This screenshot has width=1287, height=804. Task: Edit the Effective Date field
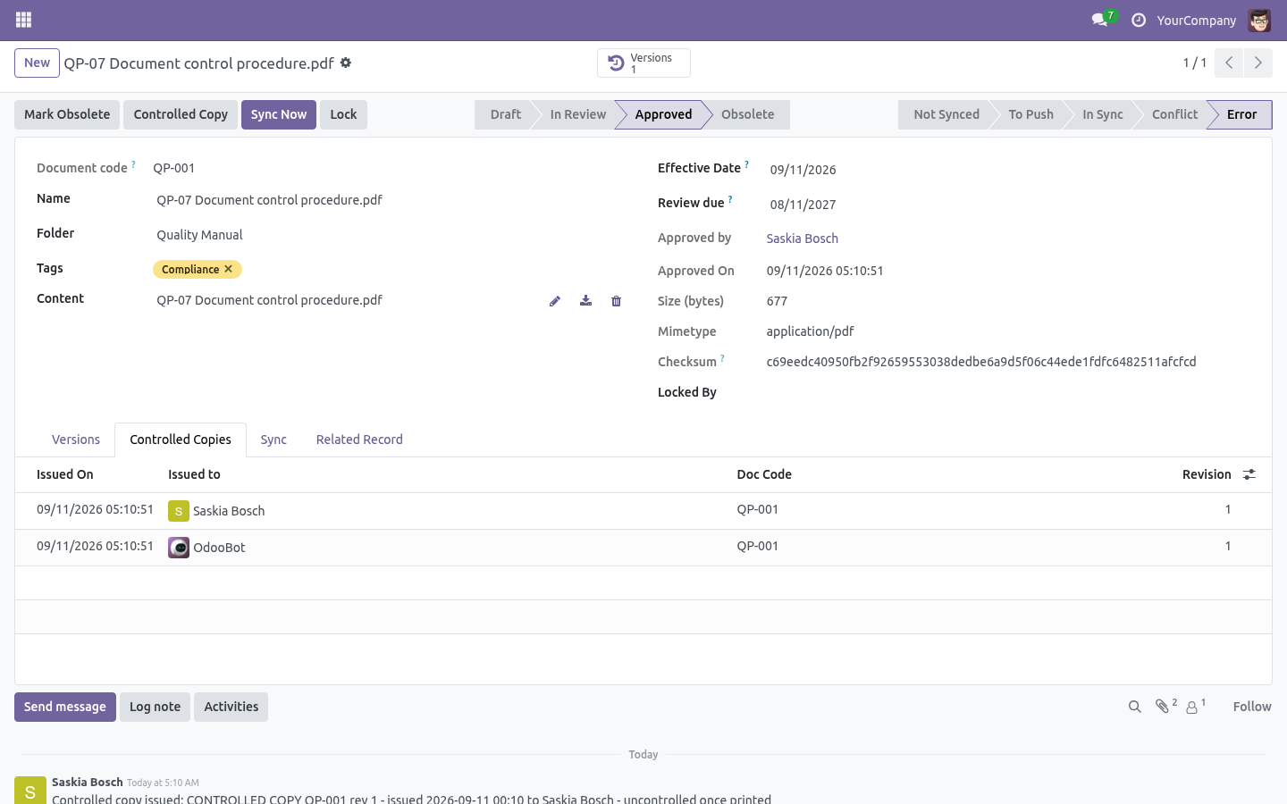click(1008, 170)
